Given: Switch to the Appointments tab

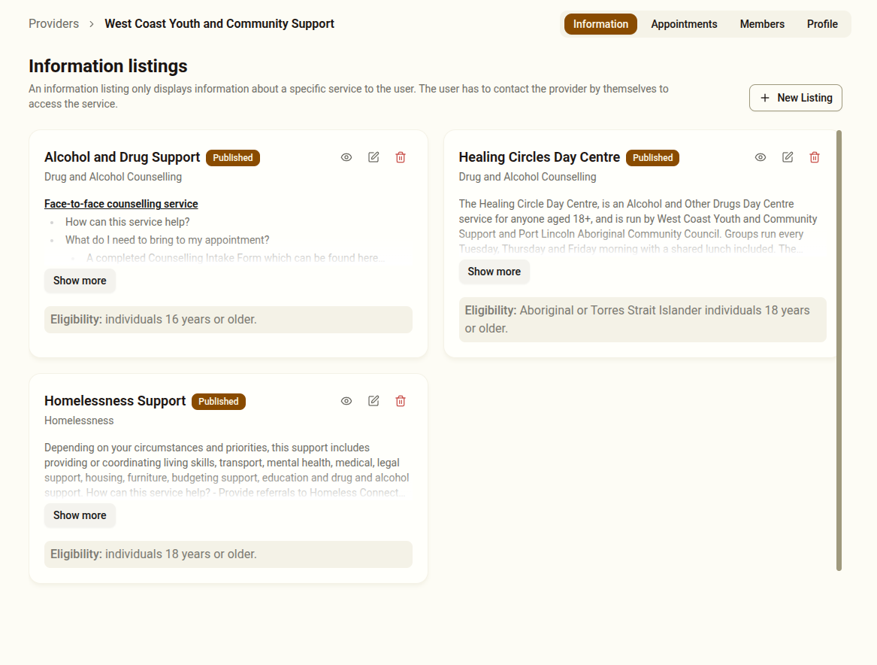Looking at the screenshot, I should tap(684, 24).
